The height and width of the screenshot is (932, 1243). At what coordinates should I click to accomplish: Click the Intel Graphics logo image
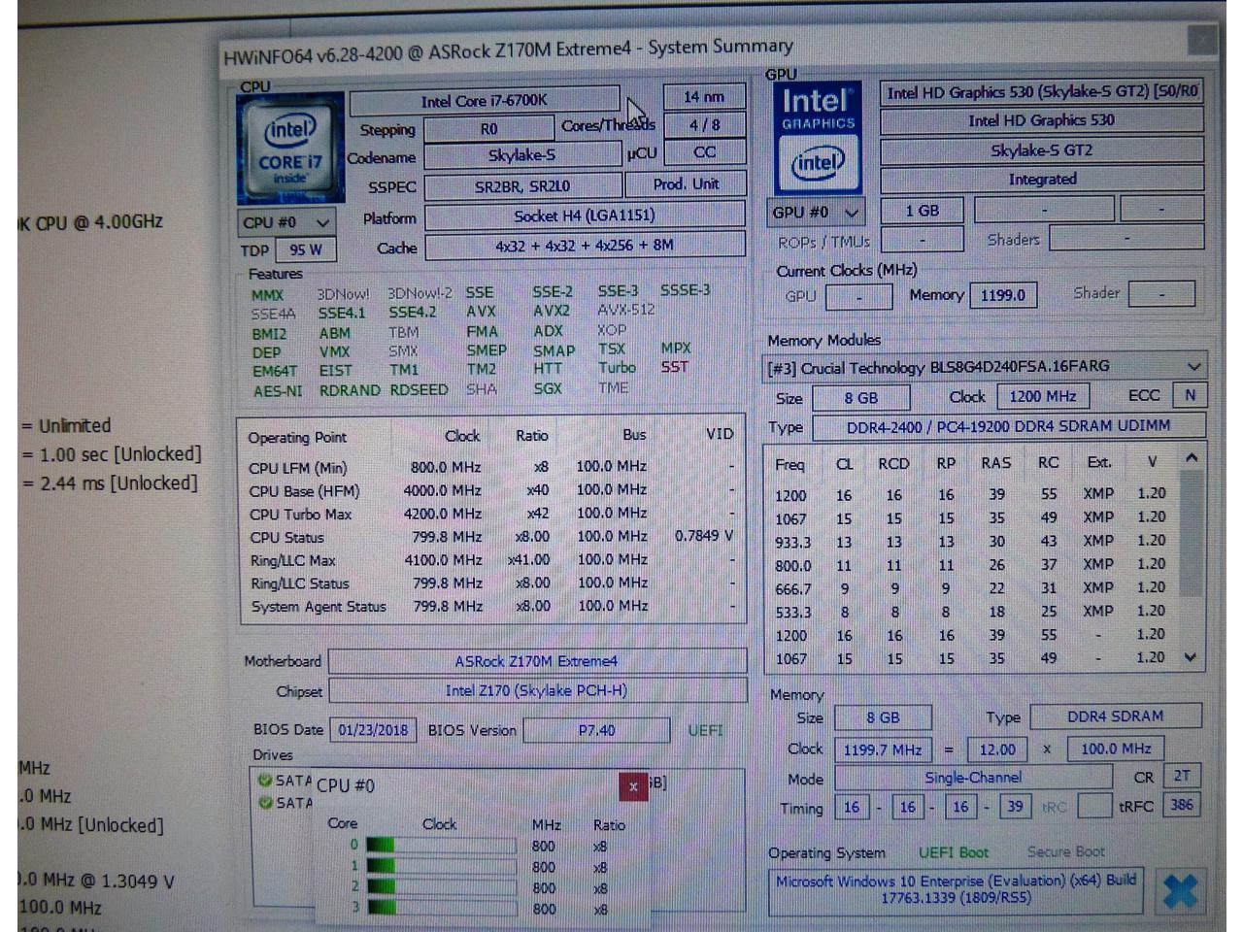click(x=818, y=139)
